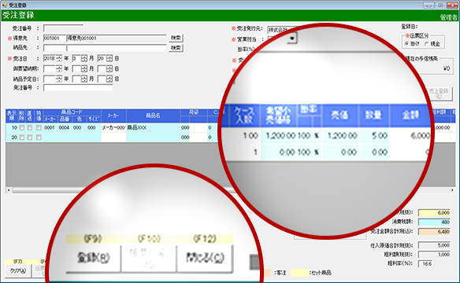Tick the 直送 checkbox in row 10
460x283 pixels.
30,128
